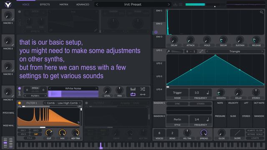
Task: Enable the LEGATO option
Action: point(255,138)
